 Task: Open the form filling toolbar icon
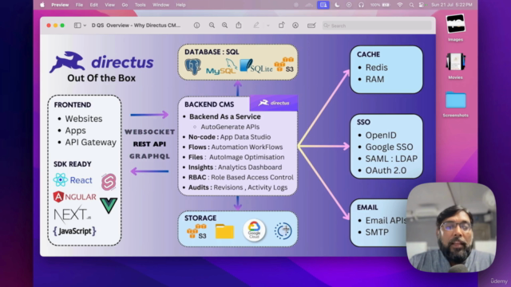pos(311,26)
